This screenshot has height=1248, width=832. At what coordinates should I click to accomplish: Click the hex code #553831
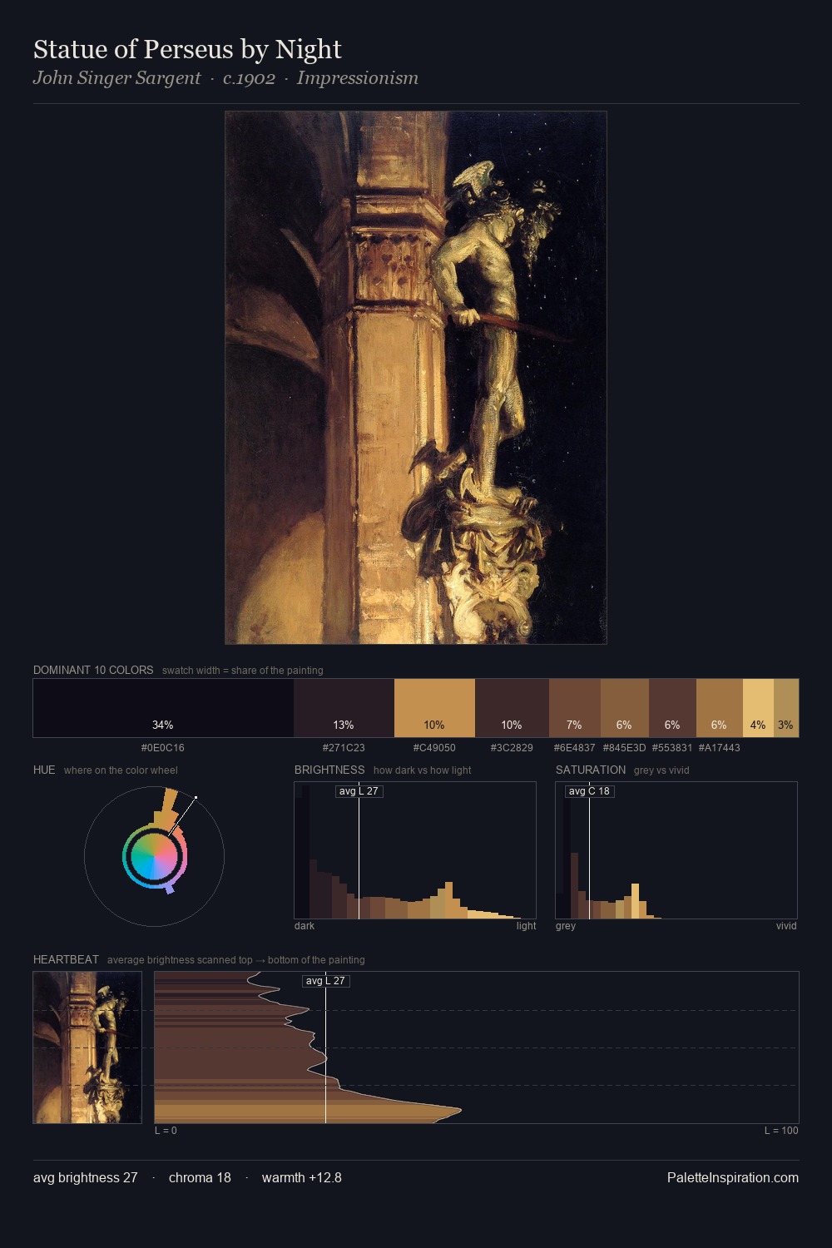[672, 748]
